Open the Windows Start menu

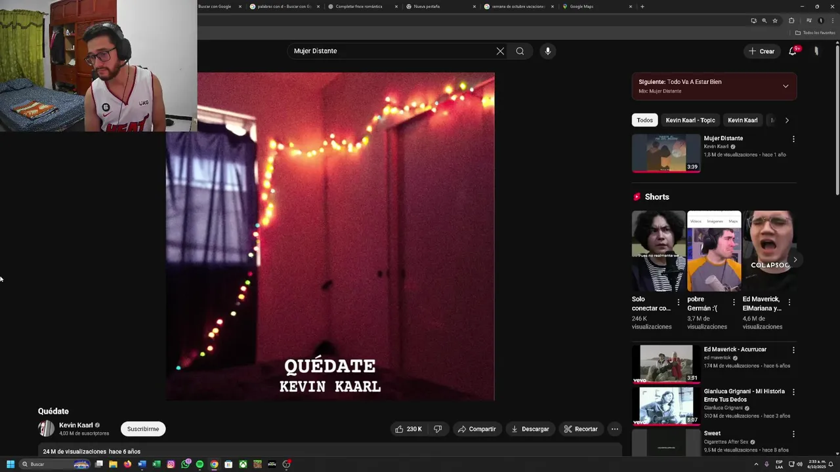coord(10,464)
